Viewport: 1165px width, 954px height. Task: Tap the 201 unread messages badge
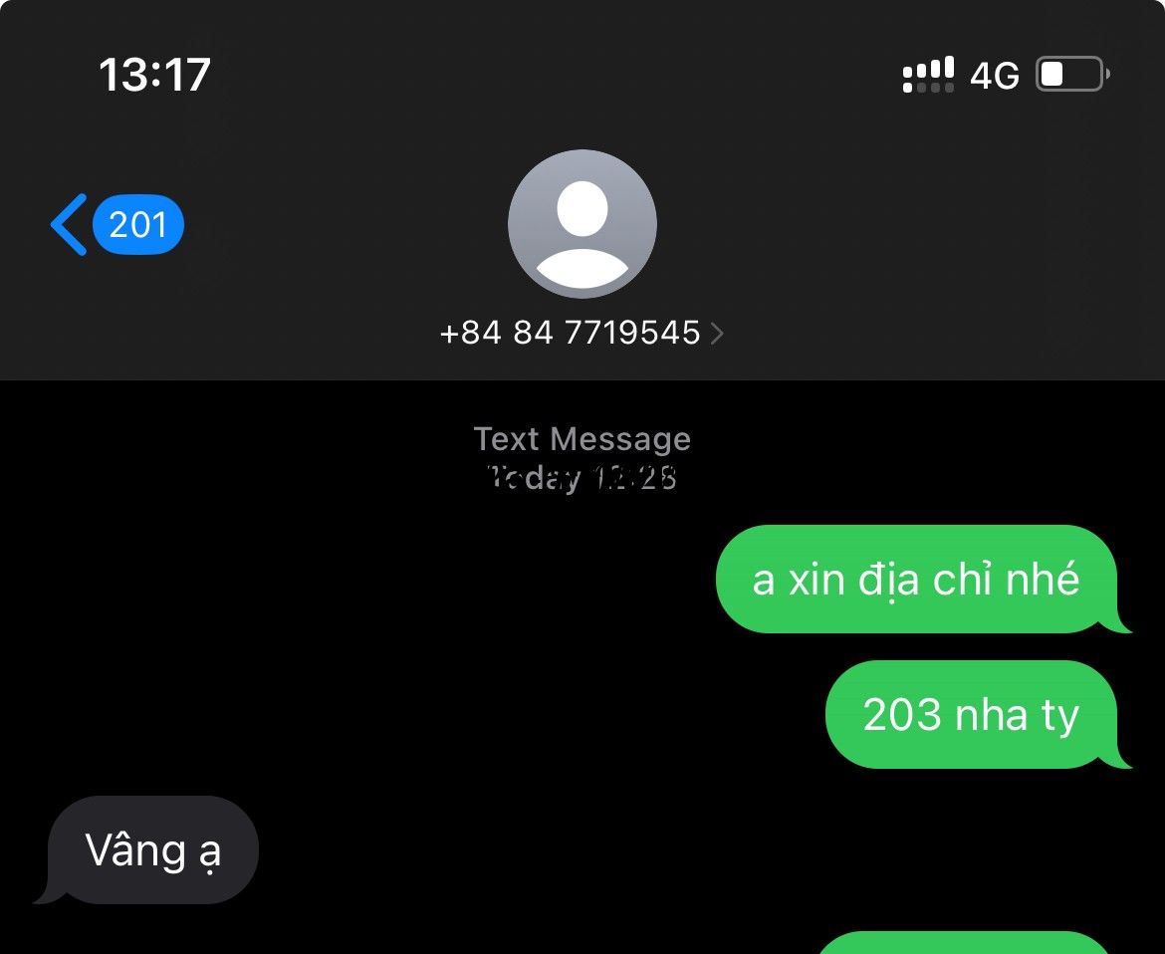click(x=138, y=224)
